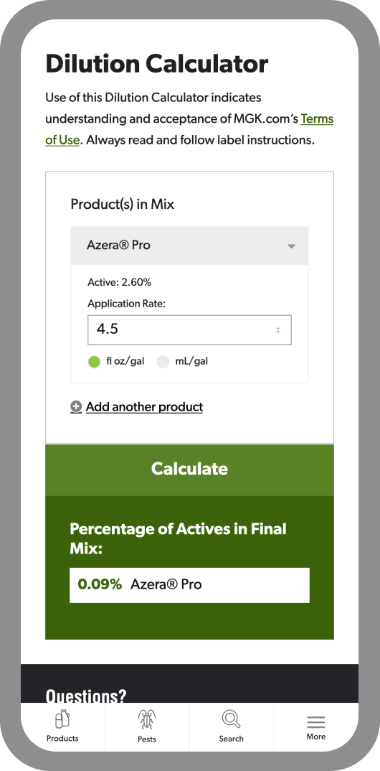Open the Terms of Use link
The image size is (380, 771).
tap(189, 129)
